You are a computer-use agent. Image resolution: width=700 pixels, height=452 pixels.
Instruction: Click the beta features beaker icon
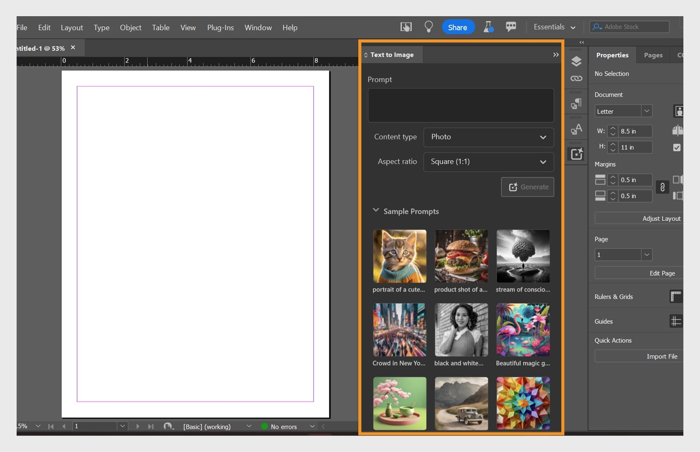(489, 27)
